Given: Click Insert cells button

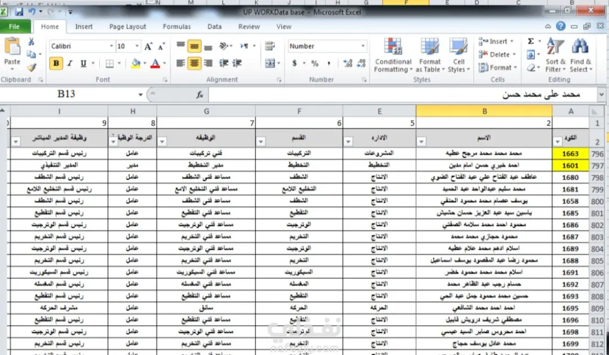Looking at the screenshot, I should pos(496,42).
